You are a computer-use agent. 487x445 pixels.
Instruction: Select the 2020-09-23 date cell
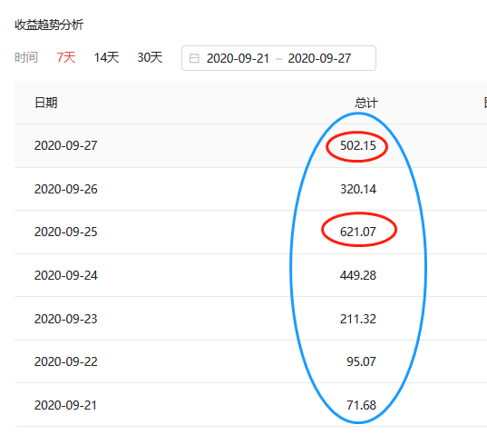pos(66,319)
